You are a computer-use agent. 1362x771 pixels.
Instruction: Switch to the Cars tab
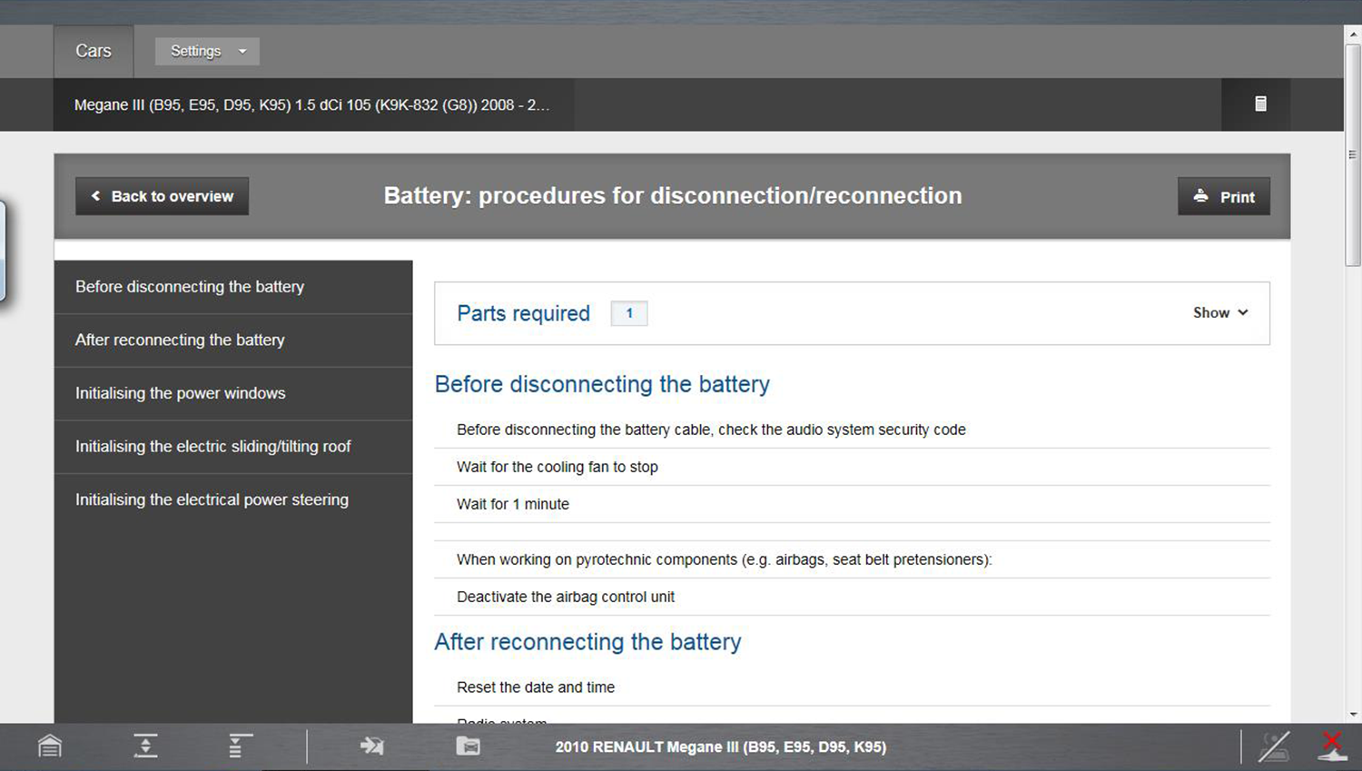pos(94,51)
